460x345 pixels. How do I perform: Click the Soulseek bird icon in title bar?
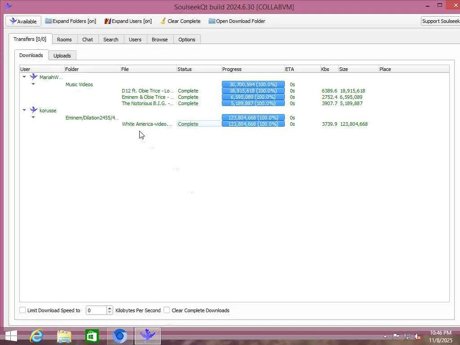coord(8,6)
